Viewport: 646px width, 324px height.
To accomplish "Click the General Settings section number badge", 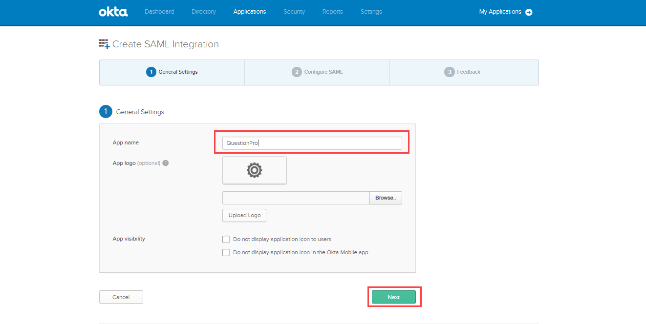I will pos(106,112).
